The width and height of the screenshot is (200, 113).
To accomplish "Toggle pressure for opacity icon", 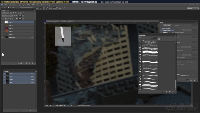I will pos(47,8).
